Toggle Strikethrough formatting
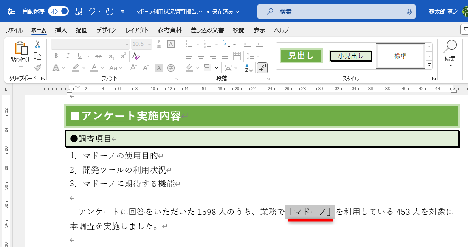The width and height of the screenshot is (468, 247). (x=98, y=56)
